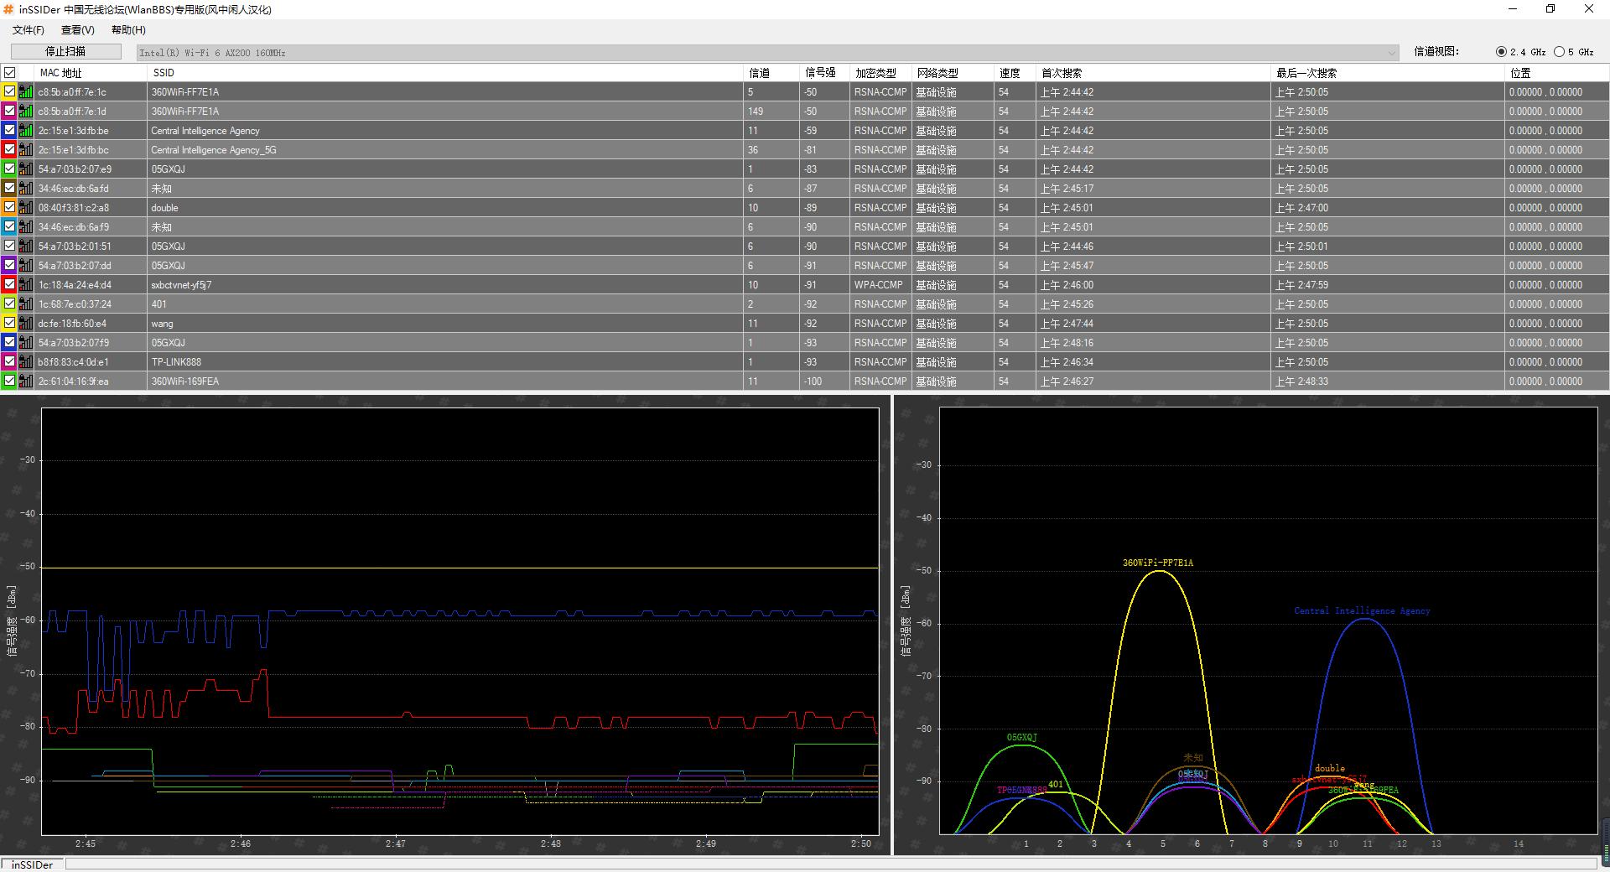Click signal icon next to double network
Screen dimensions: 1610x872
(26, 208)
